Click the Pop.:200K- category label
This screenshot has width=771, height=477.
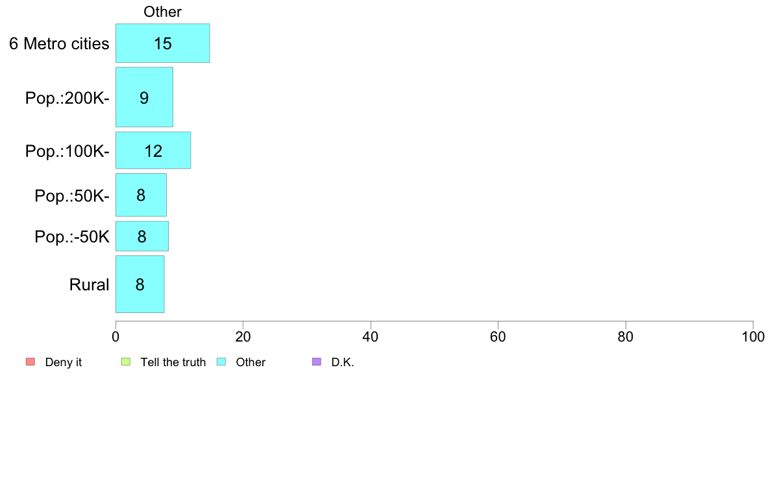pos(67,98)
